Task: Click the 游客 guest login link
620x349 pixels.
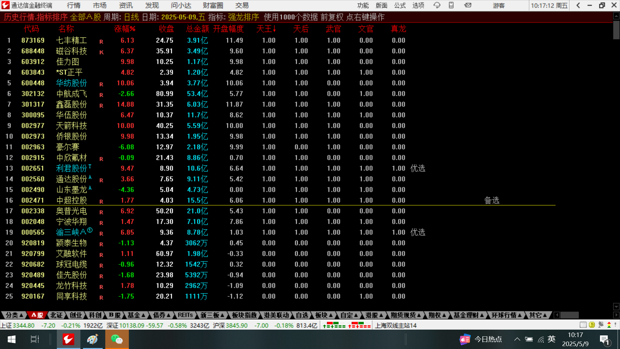Action: [499, 5]
